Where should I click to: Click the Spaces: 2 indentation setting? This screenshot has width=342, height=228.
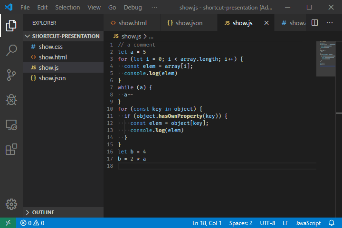click(x=241, y=223)
